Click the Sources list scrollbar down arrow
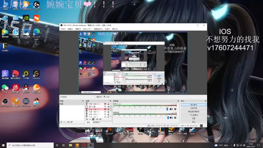 110,116
